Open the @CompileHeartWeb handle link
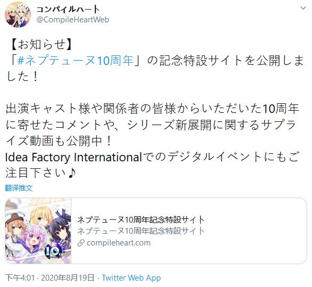 [73, 20]
